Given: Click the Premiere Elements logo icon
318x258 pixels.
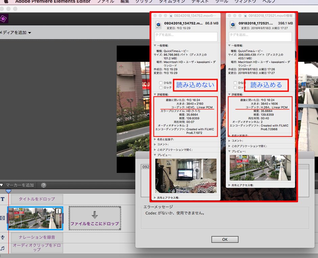Looking at the screenshot, I should (x=4, y=19).
